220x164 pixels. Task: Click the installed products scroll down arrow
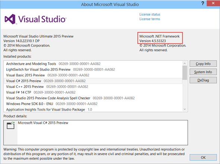[x=185, y=109]
